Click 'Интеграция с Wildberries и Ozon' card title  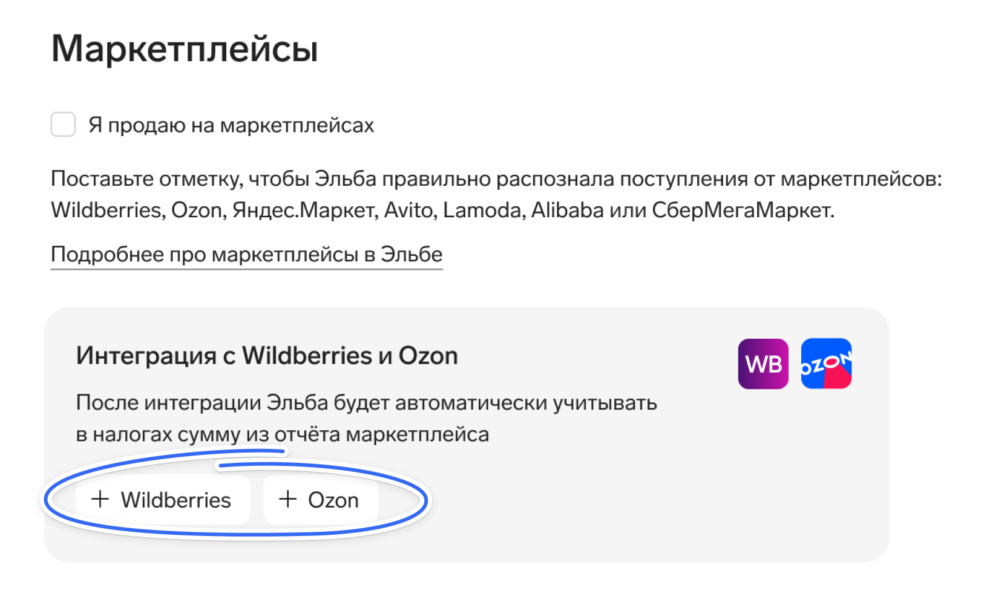267,356
